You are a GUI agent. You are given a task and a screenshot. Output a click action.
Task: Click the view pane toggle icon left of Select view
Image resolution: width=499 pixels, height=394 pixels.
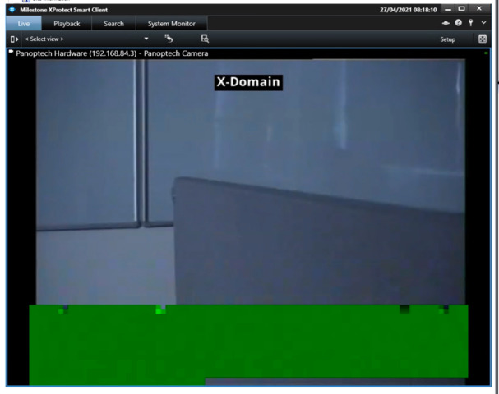pos(14,39)
